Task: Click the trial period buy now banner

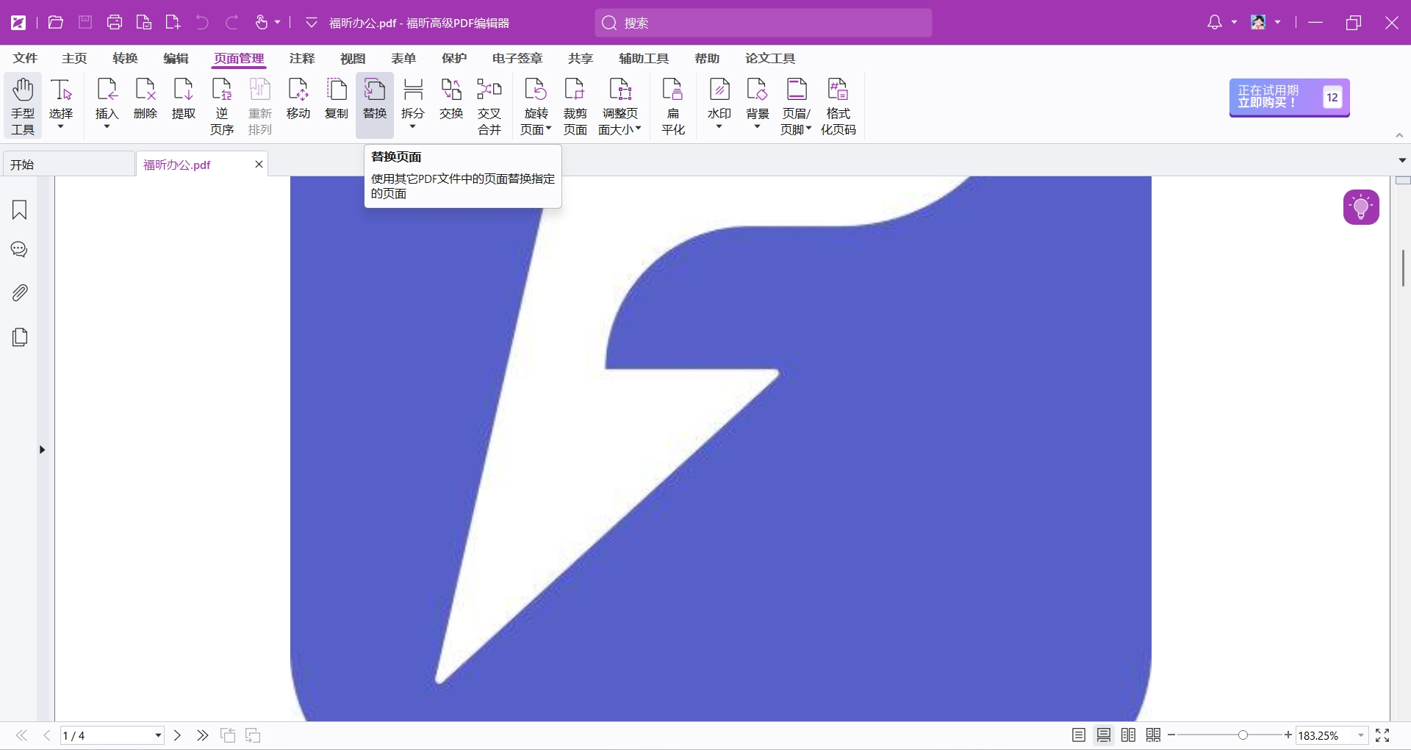Action: (1288, 97)
